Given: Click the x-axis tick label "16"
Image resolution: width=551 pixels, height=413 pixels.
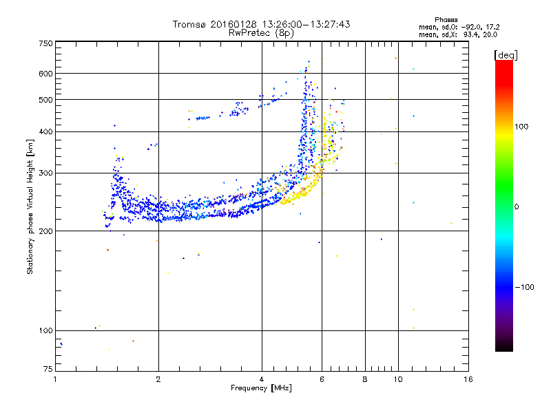Looking at the screenshot, I should click(468, 379).
